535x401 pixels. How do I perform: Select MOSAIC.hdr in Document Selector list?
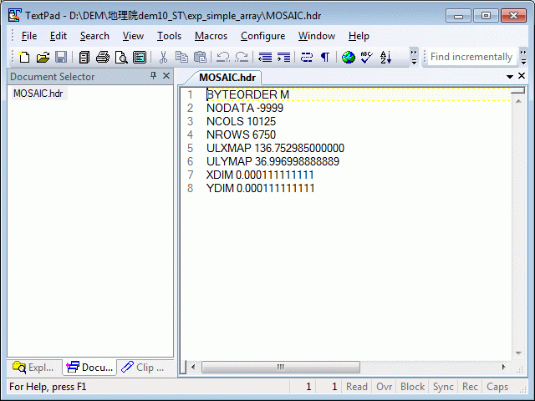[x=38, y=94]
